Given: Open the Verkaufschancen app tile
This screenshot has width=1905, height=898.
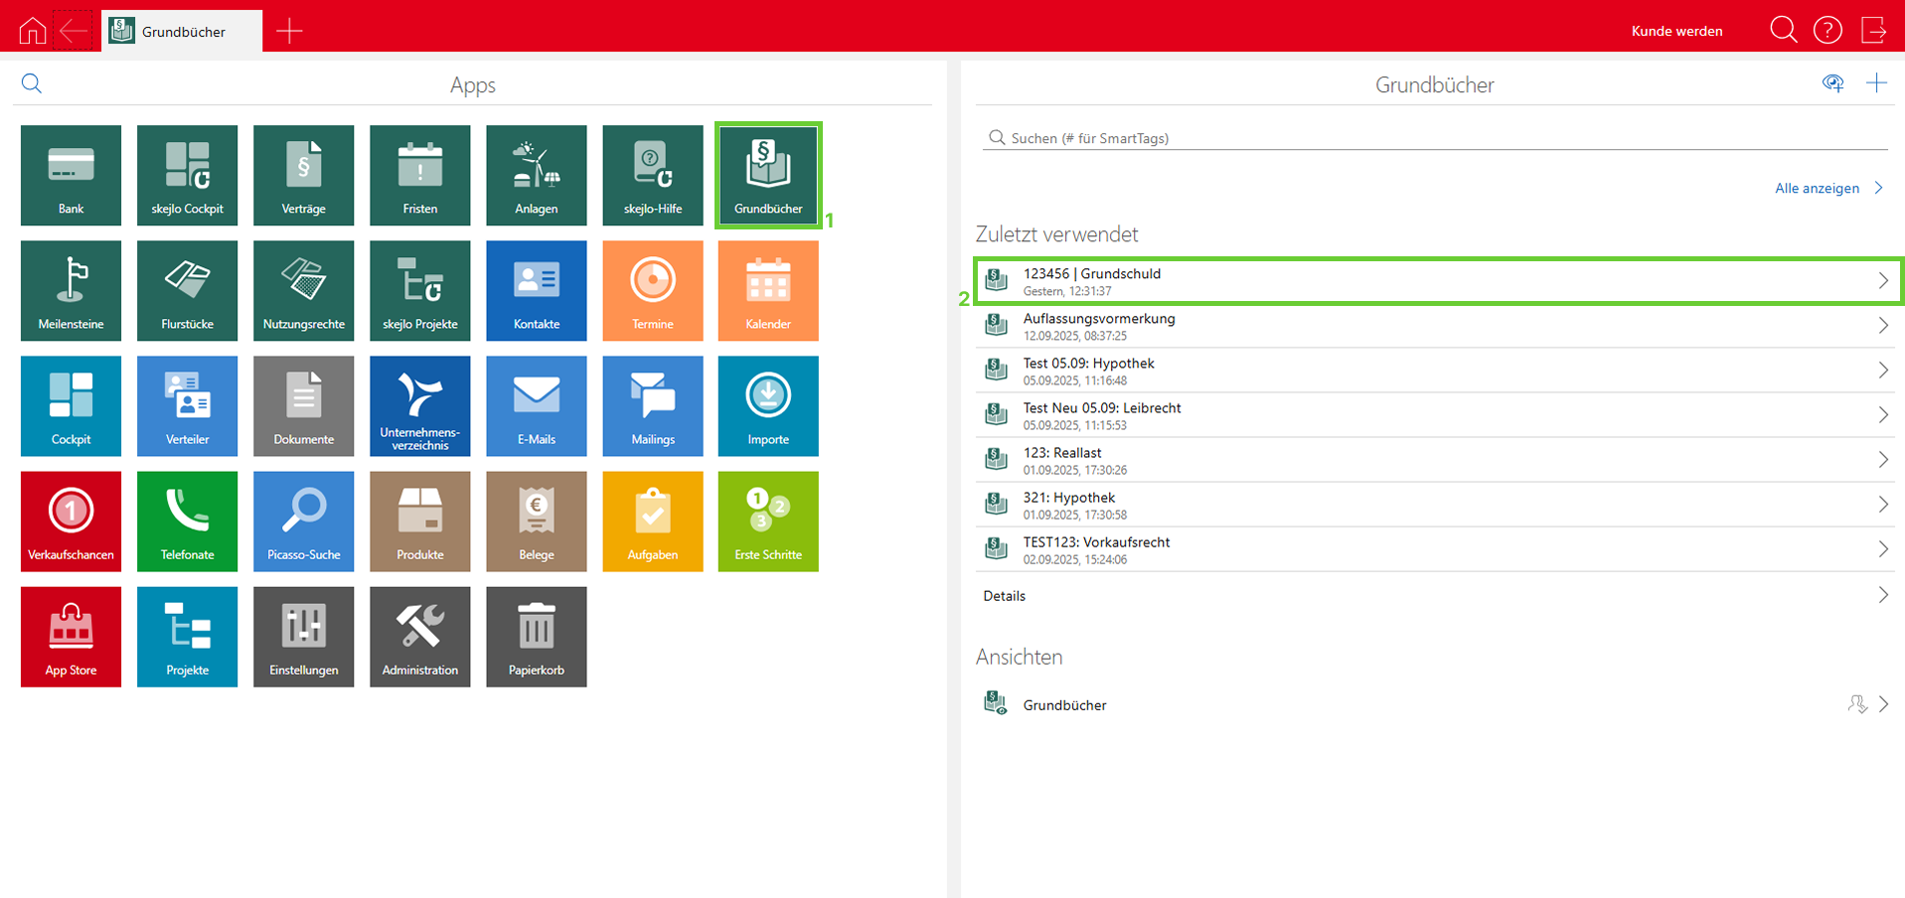Looking at the screenshot, I should pyautogui.click(x=71, y=521).
